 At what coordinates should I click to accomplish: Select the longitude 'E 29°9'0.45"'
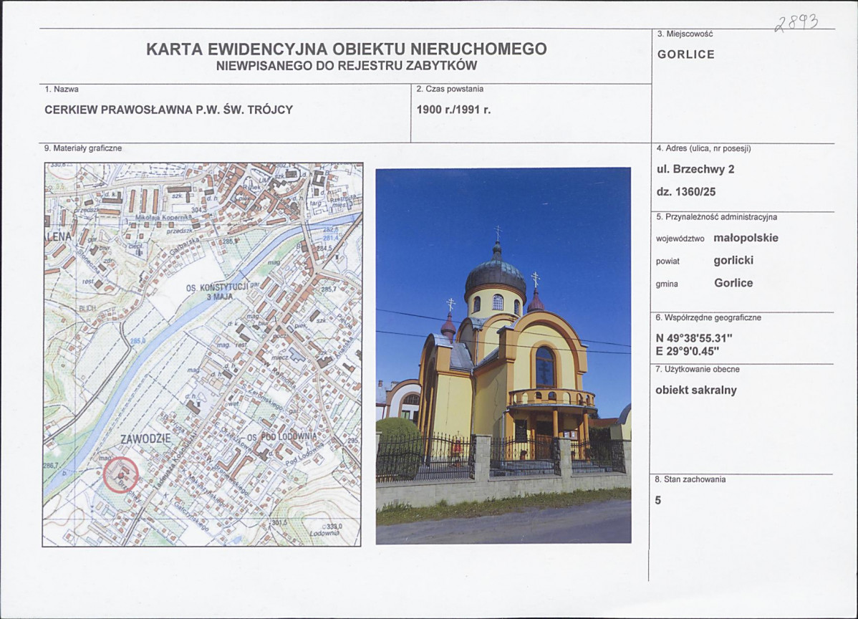[x=688, y=351]
